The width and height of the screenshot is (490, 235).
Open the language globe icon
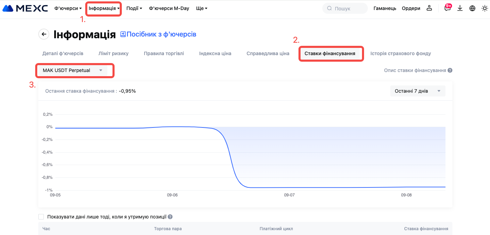pyautogui.click(x=472, y=8)
